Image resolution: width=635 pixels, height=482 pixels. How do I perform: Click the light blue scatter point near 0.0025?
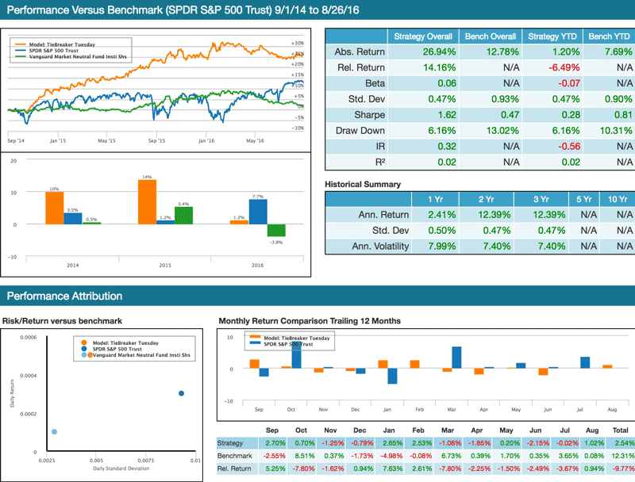(x=54, y=432)
